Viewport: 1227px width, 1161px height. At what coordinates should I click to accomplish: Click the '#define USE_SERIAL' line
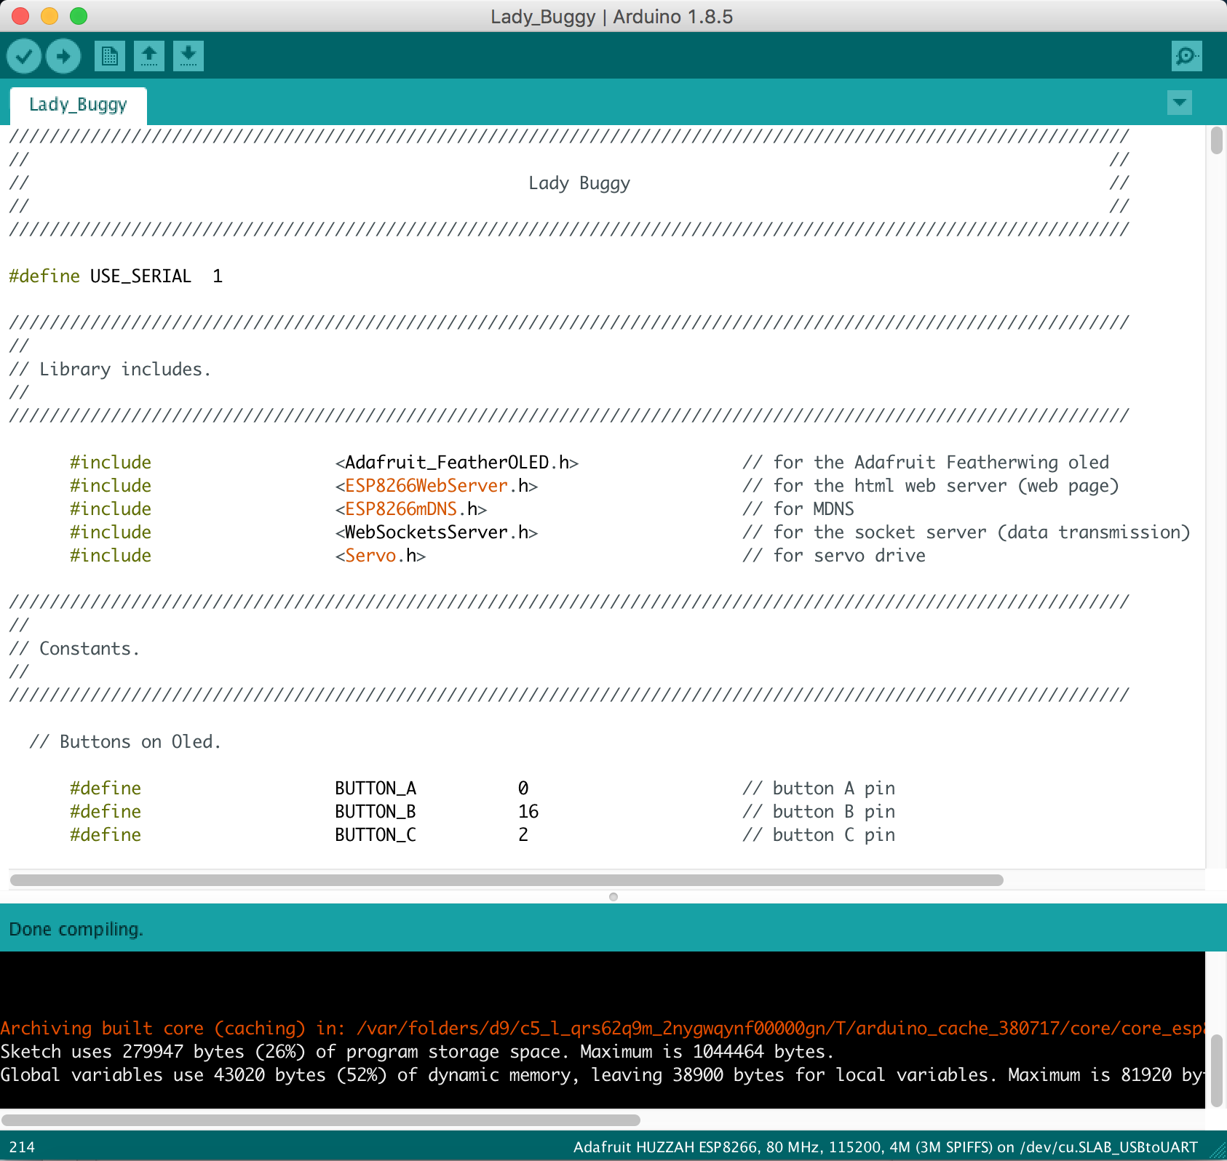116,276
